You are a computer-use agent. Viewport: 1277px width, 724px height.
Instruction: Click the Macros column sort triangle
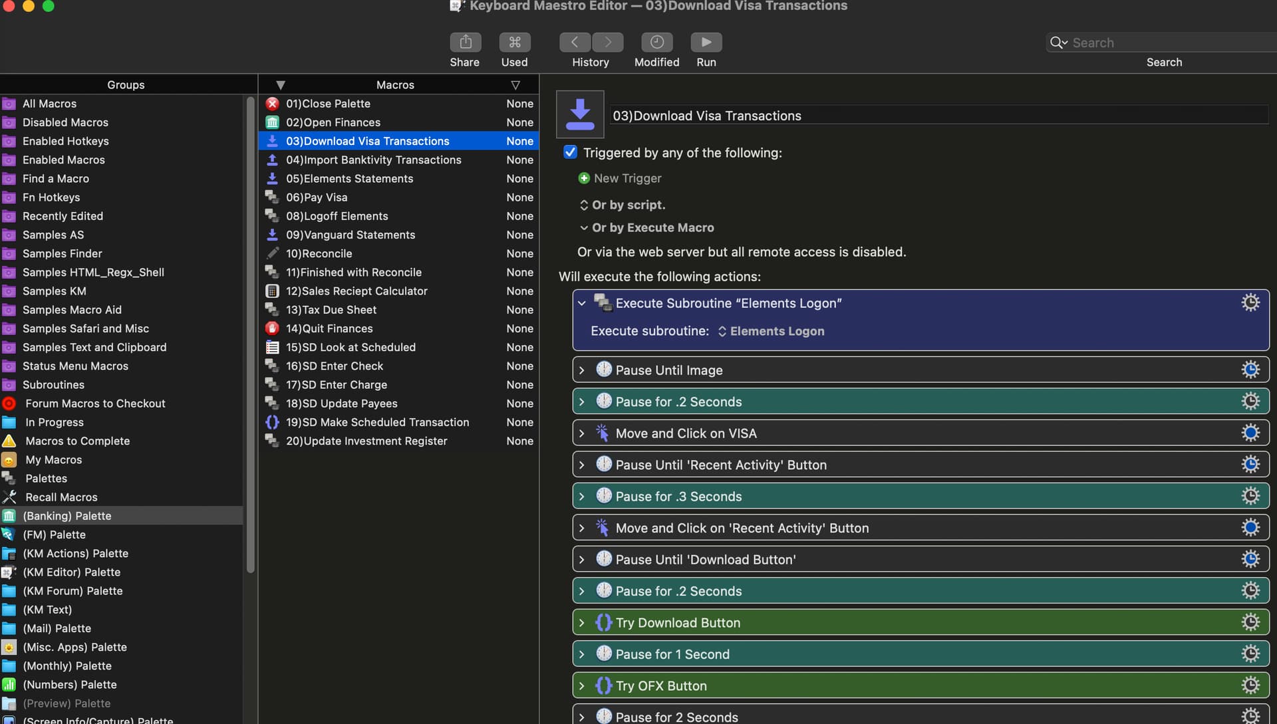(x=280, y=85)
